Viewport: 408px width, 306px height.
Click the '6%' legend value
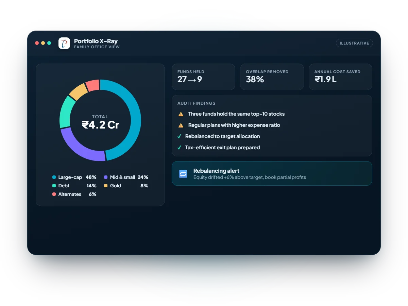coord(92,194)
